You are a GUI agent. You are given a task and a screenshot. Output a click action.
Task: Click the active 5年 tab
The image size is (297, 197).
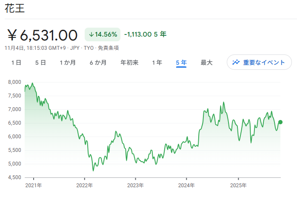[x=181, y=63]
